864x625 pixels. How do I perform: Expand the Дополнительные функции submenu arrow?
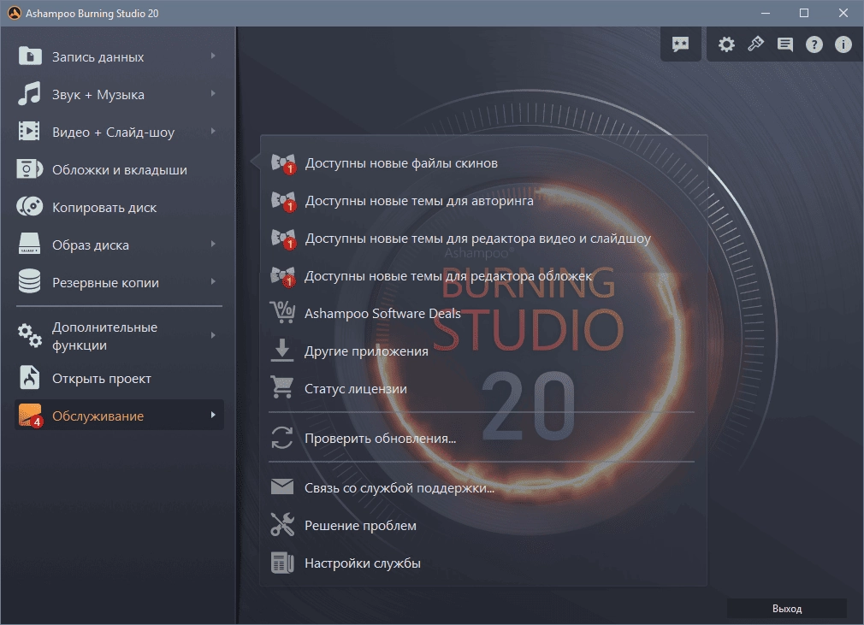[x=213, y=335]
